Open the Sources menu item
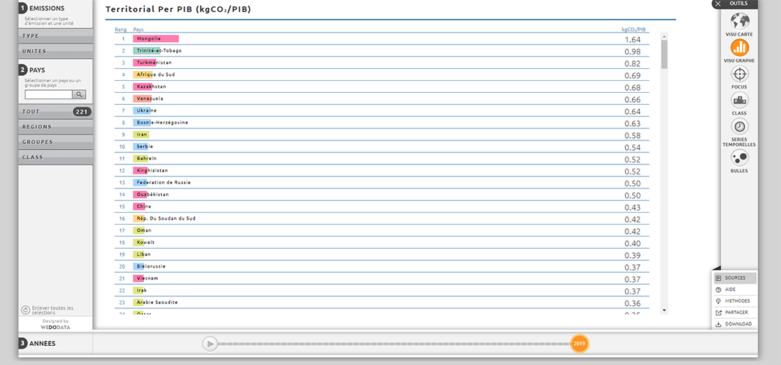781x365 pixels. [735, 278]
